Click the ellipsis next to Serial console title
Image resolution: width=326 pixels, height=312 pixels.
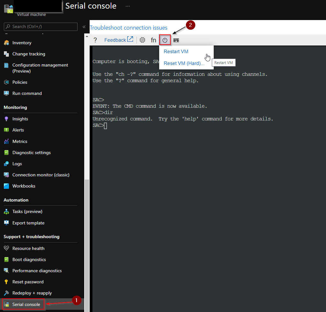(128, 6)
